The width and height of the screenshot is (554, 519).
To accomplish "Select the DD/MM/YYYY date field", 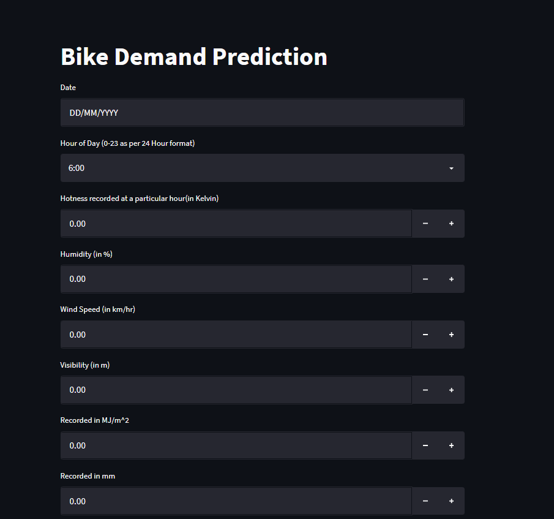I will click(262, 112).
